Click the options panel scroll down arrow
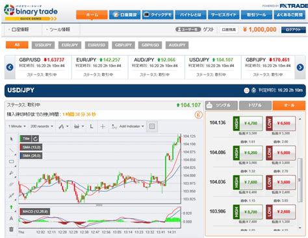 [x=300, y=228]
